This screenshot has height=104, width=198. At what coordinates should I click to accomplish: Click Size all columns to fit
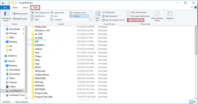tap(113, 20)
